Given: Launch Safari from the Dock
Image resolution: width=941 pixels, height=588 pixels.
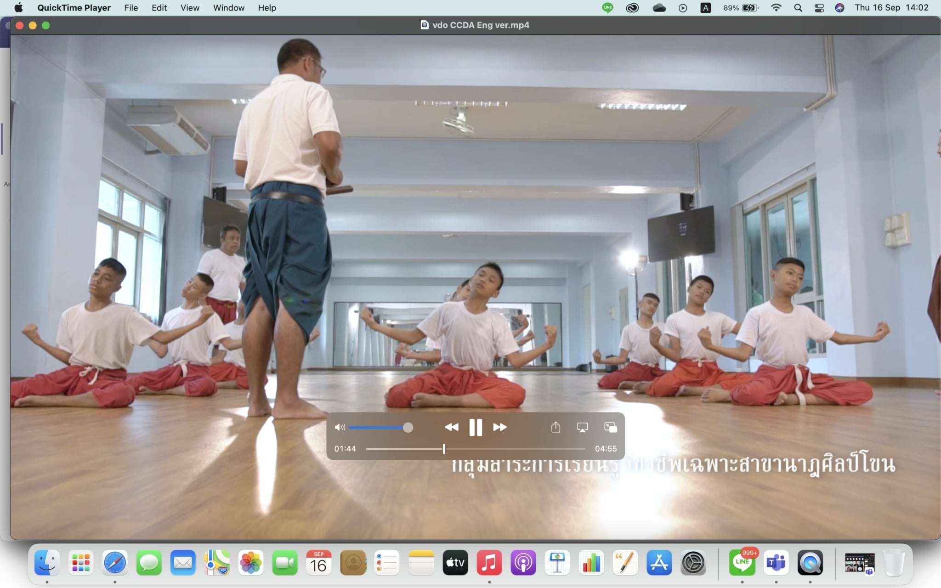Looking at the screenshot, I should (x=114, y=563).
